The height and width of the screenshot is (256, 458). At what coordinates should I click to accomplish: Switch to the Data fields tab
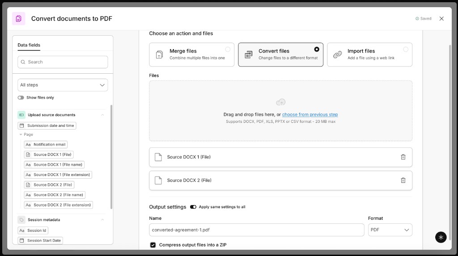[x=29, y=45]
